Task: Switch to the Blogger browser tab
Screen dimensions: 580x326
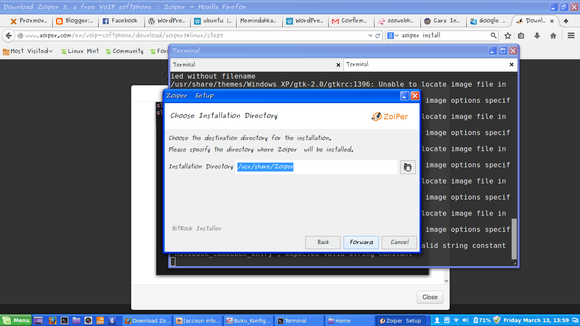Action: [75, 21]
